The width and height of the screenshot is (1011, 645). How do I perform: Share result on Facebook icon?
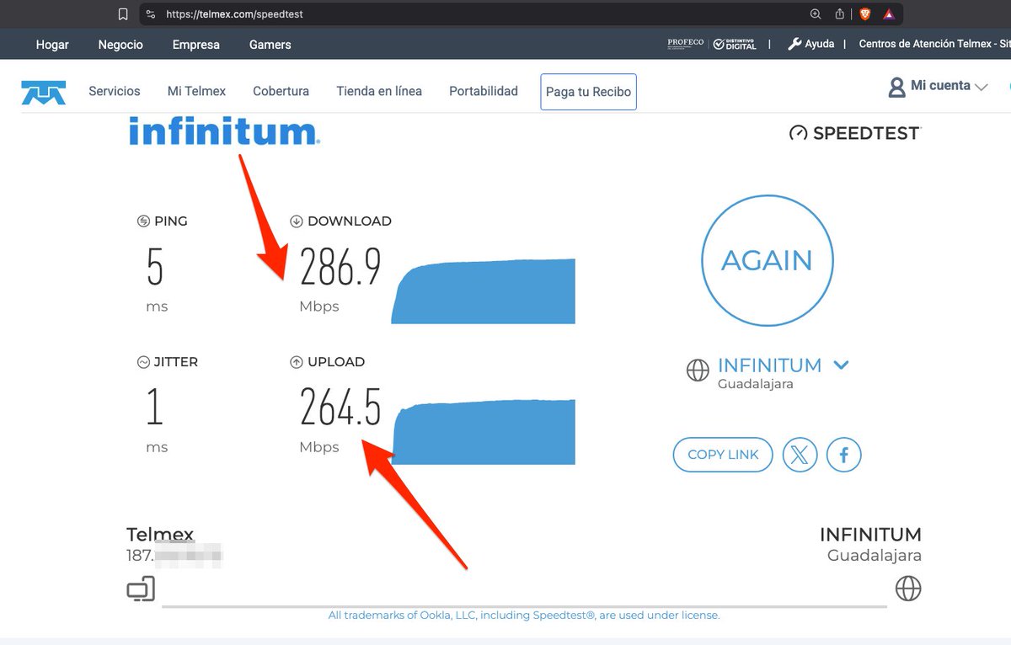coord(843,455)
